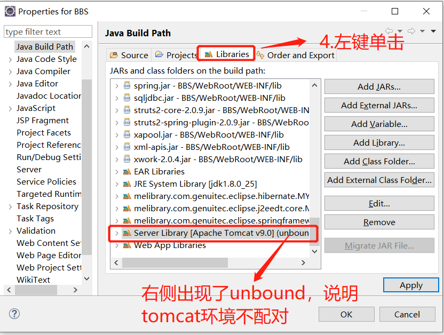Expand the Java Code Style tree node
The width and height of the screenshot is (444, 335).
click(x=11, y=59)
